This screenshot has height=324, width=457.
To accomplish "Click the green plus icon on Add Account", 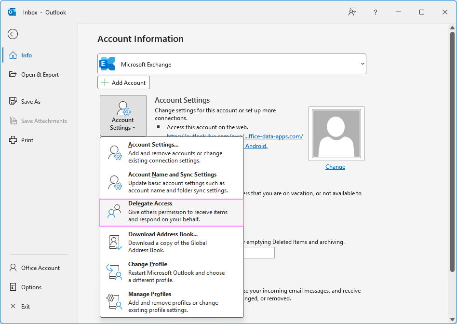I will (105, 82).
